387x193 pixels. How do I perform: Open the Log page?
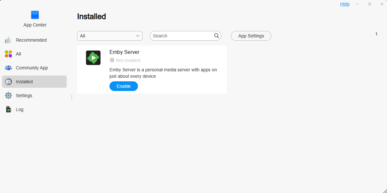click(x=20, y=109)
